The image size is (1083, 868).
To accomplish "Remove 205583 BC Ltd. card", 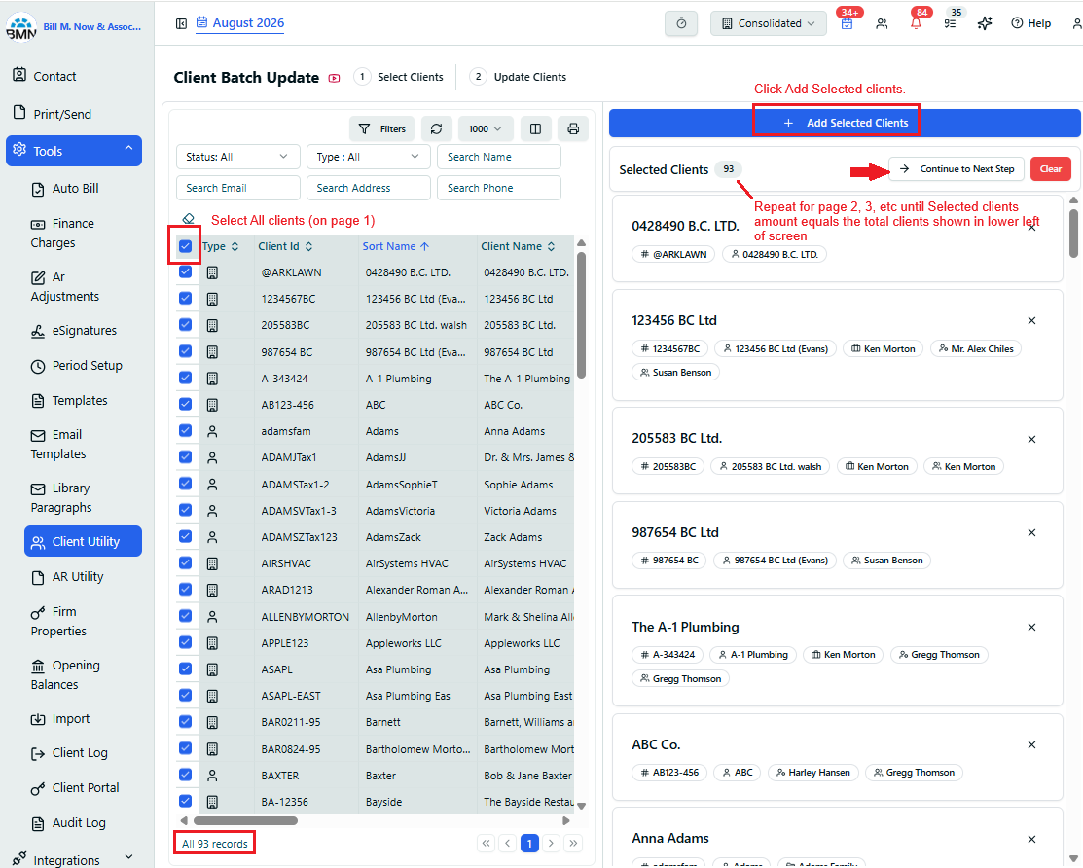I will pyautogui.click(x=1031, y=439).
